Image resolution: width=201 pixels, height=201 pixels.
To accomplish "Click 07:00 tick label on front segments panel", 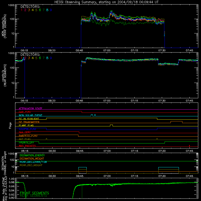I will pyautogui.click(x=107, y=51).
